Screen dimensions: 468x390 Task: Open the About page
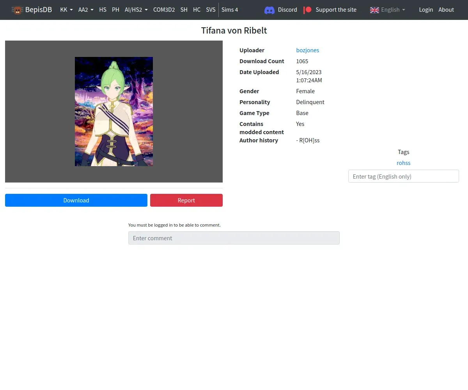446,10
